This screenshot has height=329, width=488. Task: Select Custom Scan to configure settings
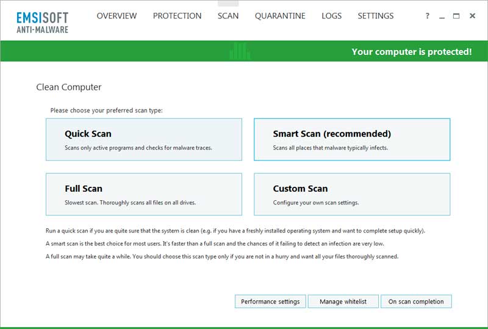coord(352,194)
